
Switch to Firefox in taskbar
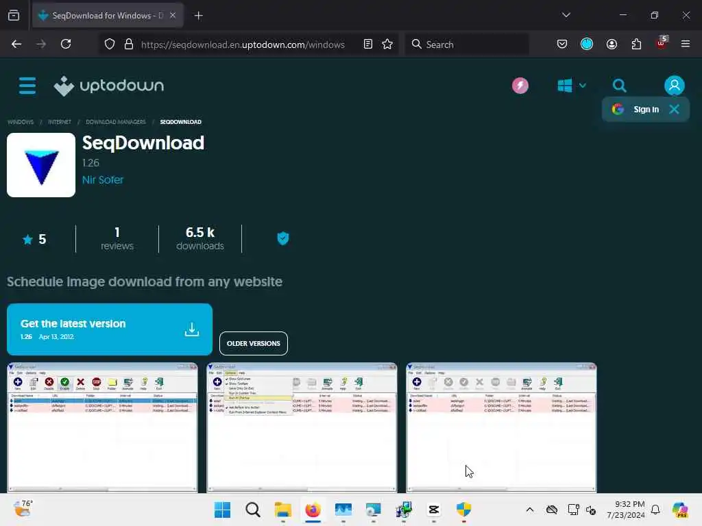click(x=313, y=510)
